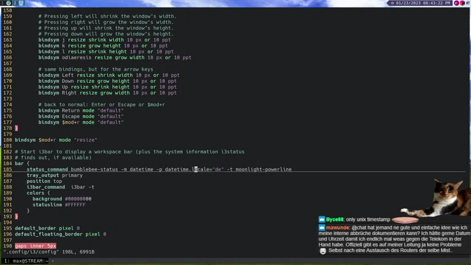Click bindsym $mod+r mode "resize" line

click(56, 140)
